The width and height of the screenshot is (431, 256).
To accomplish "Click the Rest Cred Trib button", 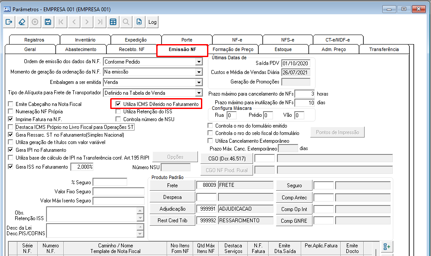I will coord(172,221).
